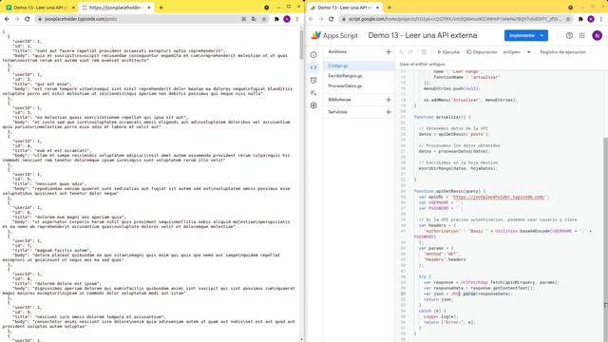Image resolution: width=608 pixels, height=342 pixels.
Task: Click project title Demo 13 - Leer una API externa
Action: [x=422, y=35]
